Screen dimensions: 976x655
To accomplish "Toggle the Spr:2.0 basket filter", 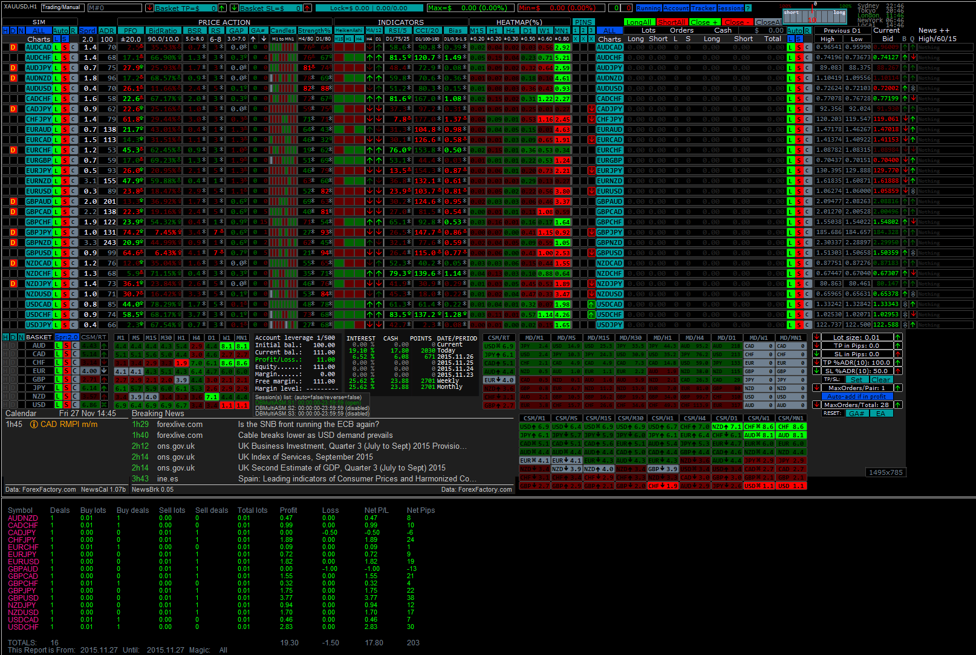I will tap(67, 337).
